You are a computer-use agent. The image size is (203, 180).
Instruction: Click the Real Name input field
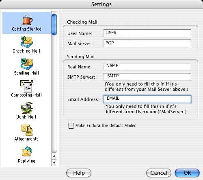(147, 66)
